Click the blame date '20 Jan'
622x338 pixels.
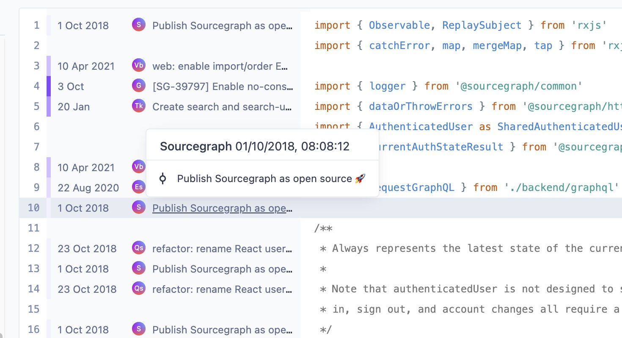pyautogui.click(x=74, y=107)
